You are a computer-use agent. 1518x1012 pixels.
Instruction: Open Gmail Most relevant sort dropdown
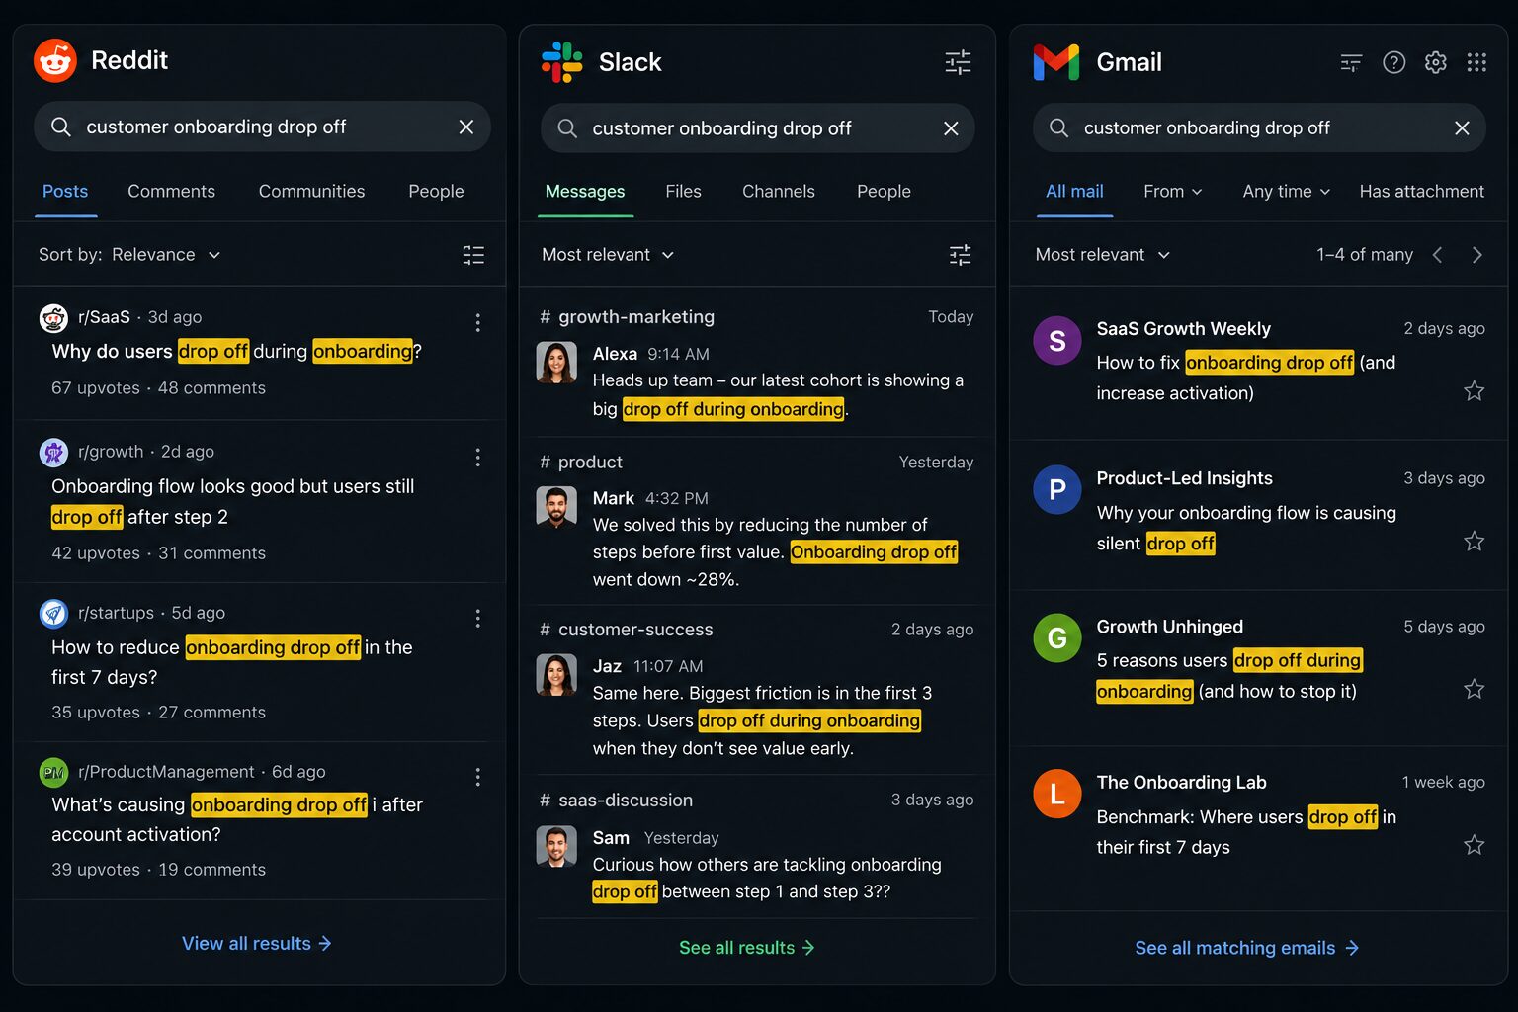point(1102,255)
